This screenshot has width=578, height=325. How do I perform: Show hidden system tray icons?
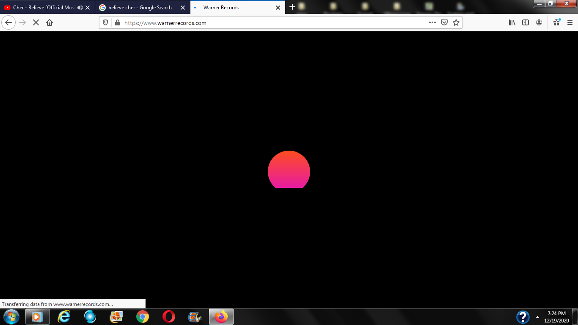[537, 317]
